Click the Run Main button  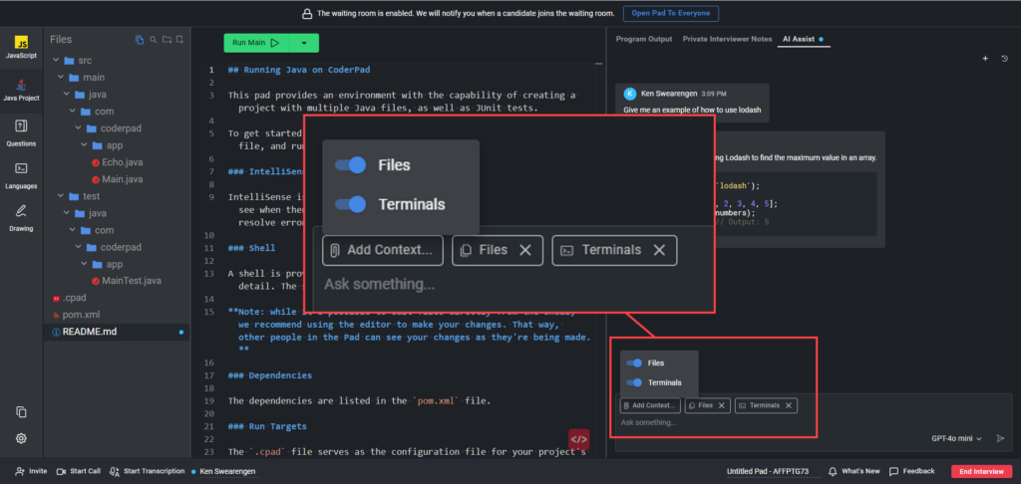coord(256,43)
